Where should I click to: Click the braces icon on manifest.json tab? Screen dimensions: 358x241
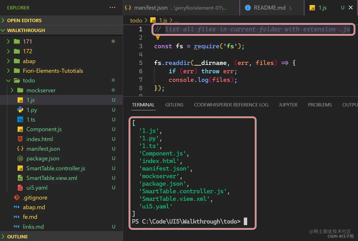(x=128, y=8)
